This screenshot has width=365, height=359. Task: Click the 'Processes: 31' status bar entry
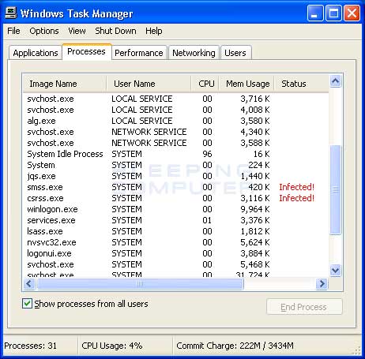[x=31, y=346]
